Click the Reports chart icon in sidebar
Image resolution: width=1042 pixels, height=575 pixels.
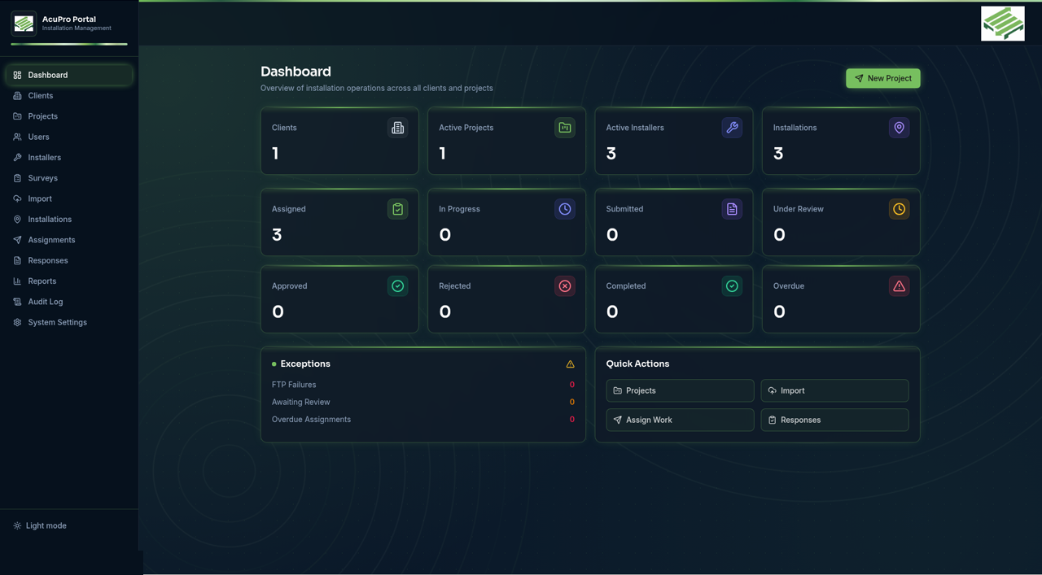click(x=17, y=281)
